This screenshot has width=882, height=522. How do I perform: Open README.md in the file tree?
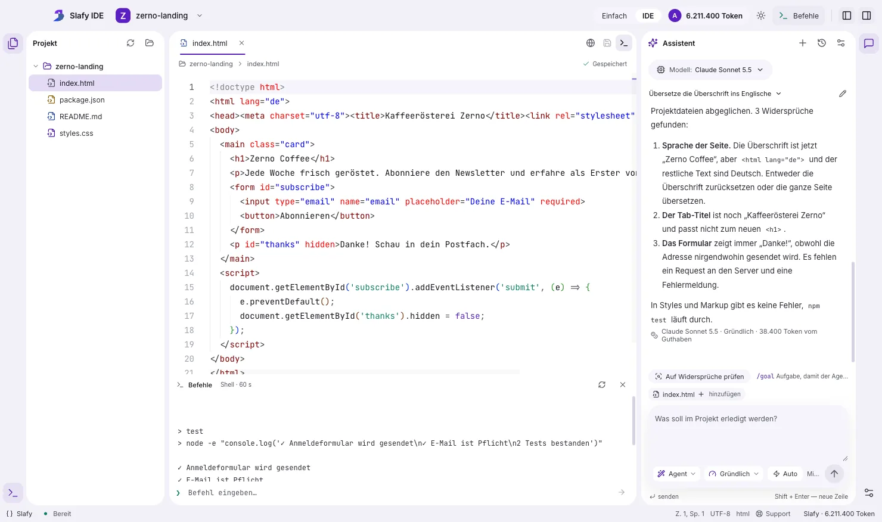pyautogui.click(x=95, y=117)
